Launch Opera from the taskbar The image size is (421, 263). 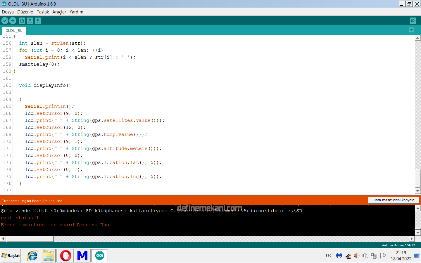click(x=65, y=255)
